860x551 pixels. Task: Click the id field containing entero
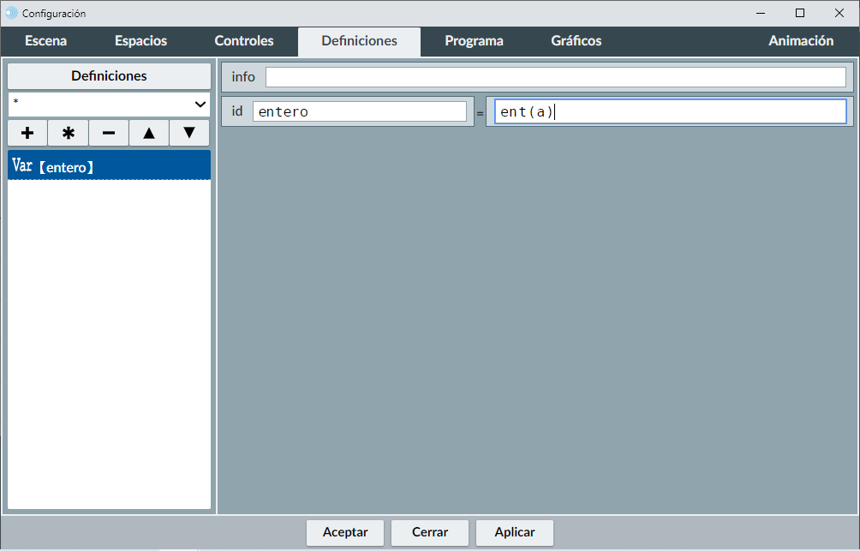click(x=359, y=111)
